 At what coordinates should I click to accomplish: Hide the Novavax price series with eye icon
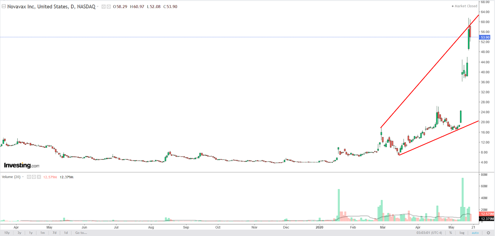(104, 7)
